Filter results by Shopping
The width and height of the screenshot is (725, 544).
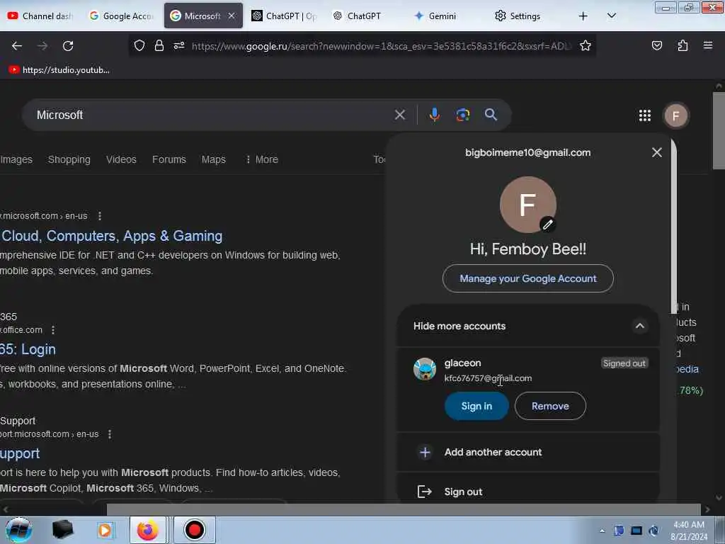(x=69, y=159)
